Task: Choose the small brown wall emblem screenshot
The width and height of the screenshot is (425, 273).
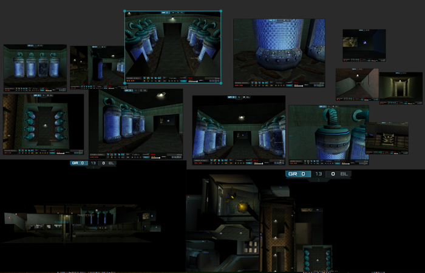Action: pyautogui.click(x=386, y=137)
